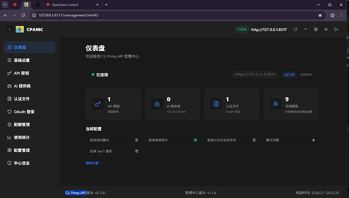Screen dimensions: 349x198
Task: Click the robot icon in AI 提供商 card
Action: pos(157,104)
